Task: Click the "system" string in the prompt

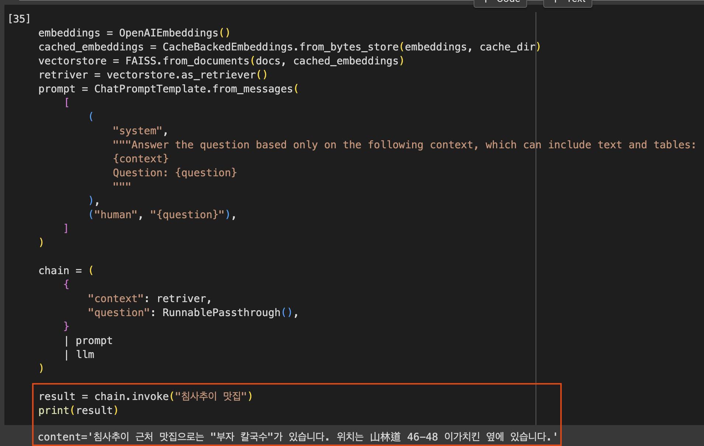Action: pos(137,131)
